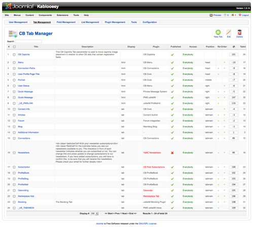This screenshot has height=227, width=253.
Task: Move Menu row down arrow
Action: tap(225, 62)
